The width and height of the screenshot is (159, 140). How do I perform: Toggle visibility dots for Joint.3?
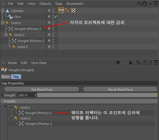click(x=53, y=47)
